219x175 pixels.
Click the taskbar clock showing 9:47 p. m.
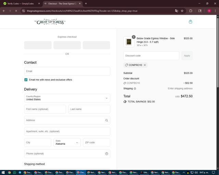pos(204,173)
